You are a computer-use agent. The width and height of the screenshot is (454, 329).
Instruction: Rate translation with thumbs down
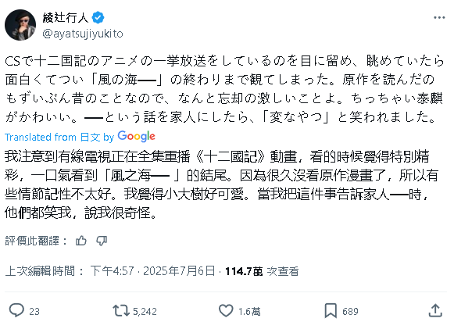(x=102, y=241)
